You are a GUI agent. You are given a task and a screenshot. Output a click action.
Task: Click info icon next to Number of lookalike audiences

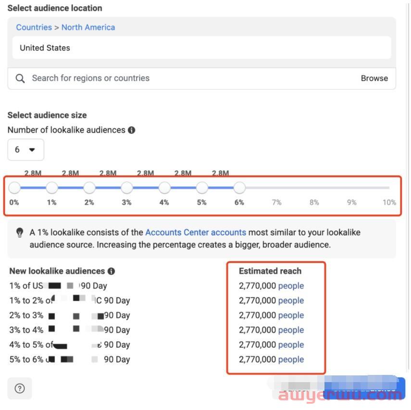pyautogui.click(x=132, y=130)
